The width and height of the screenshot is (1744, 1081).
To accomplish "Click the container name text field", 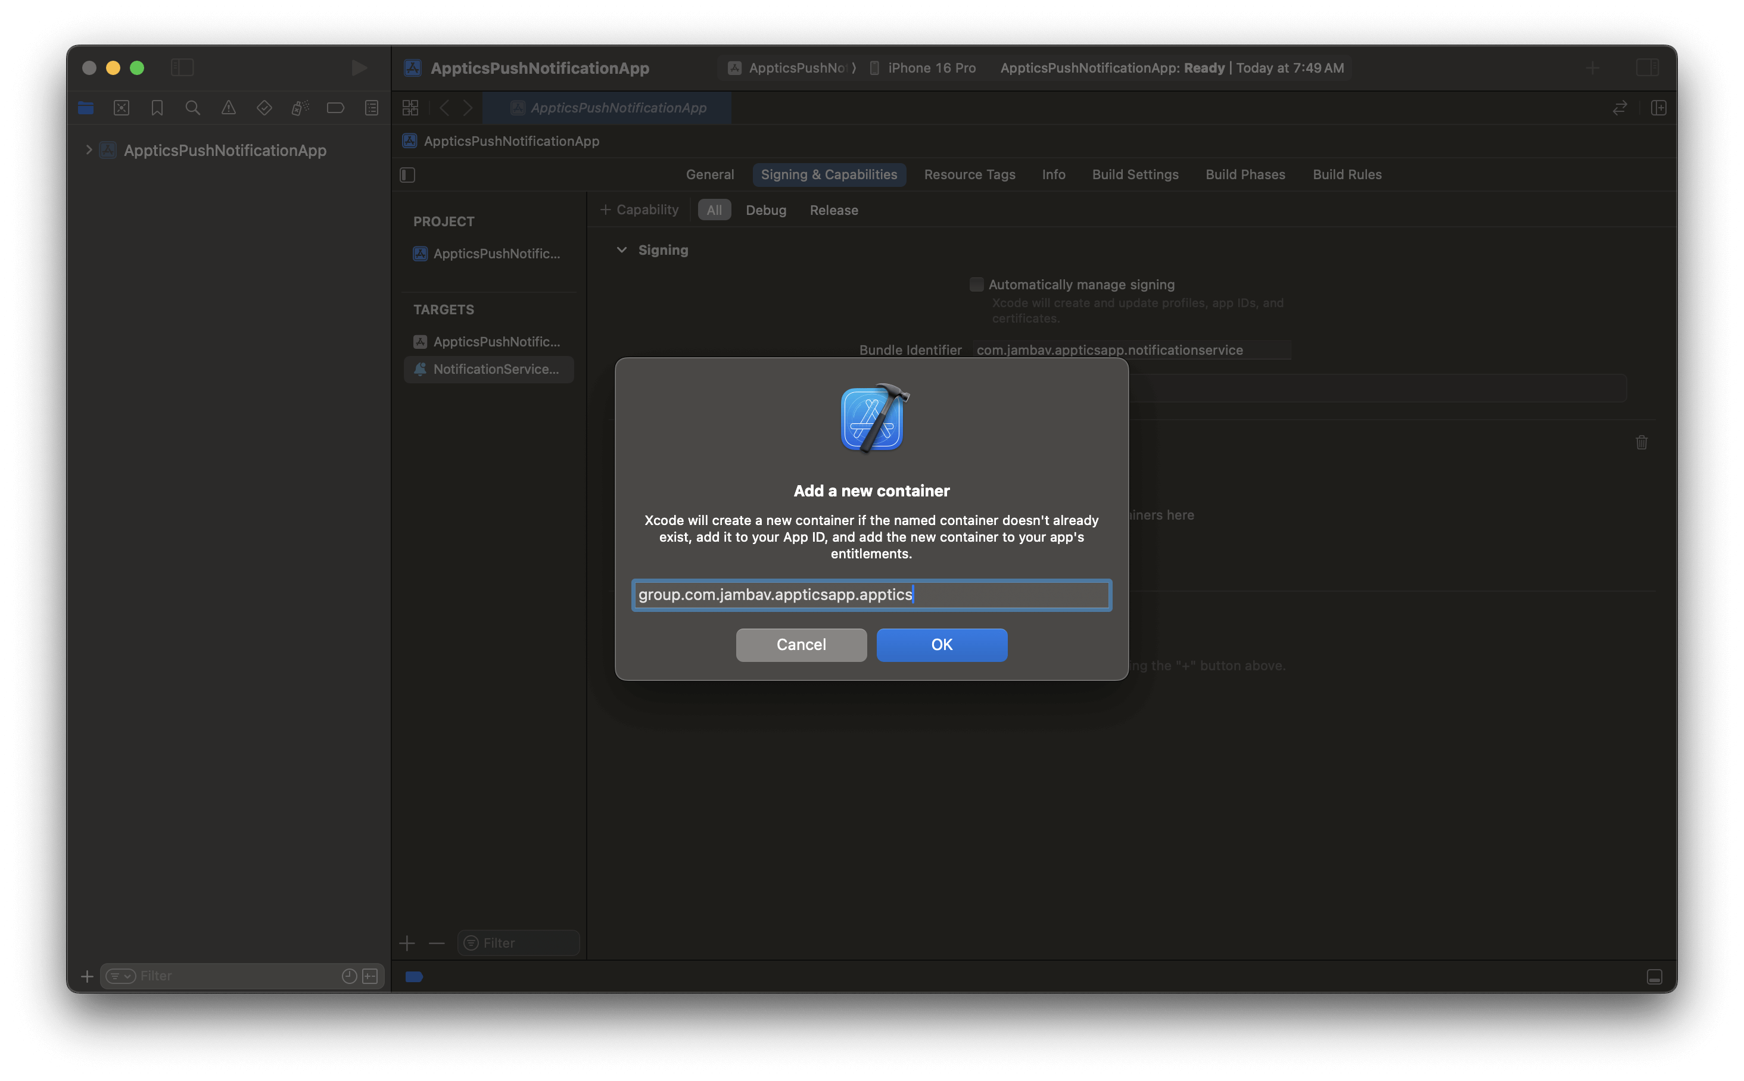I will point(871,595).
